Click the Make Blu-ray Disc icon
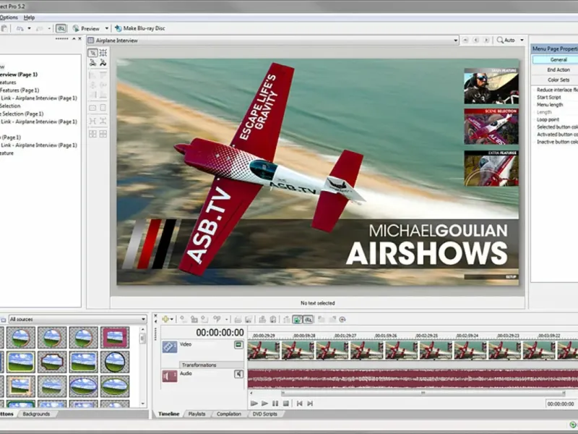This screenshot has height=434, width=578. tap(118, 28)
